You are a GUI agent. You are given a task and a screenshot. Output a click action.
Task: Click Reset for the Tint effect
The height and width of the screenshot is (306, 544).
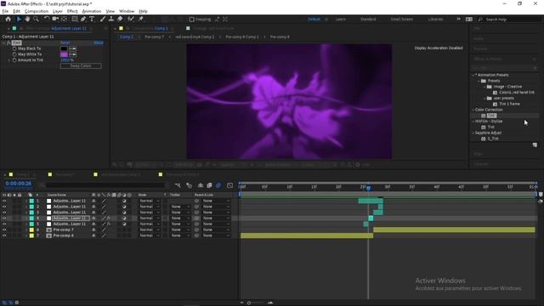coord(65,42)
